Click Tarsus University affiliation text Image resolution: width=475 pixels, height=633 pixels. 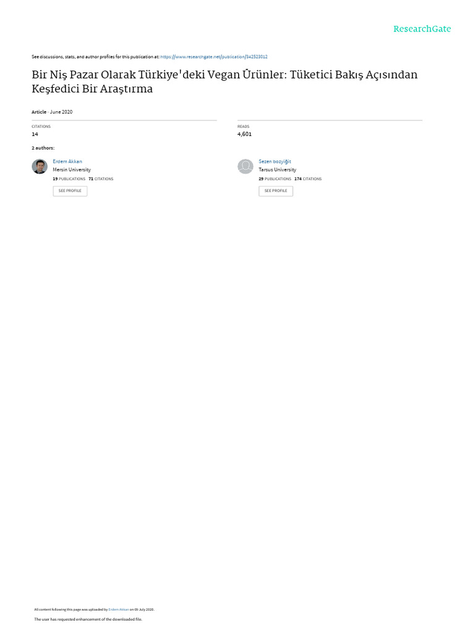point(278,170)
